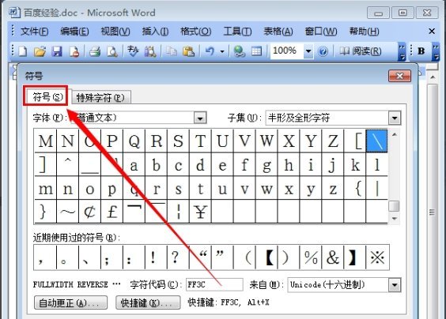The height and width of the screenshot is (319, 446).
Task: Pick recent question mark from recently used
Action: (179, 257)
